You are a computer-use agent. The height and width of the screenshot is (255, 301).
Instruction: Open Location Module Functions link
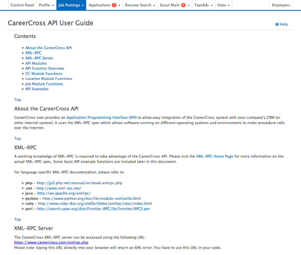tap(49, 79)
